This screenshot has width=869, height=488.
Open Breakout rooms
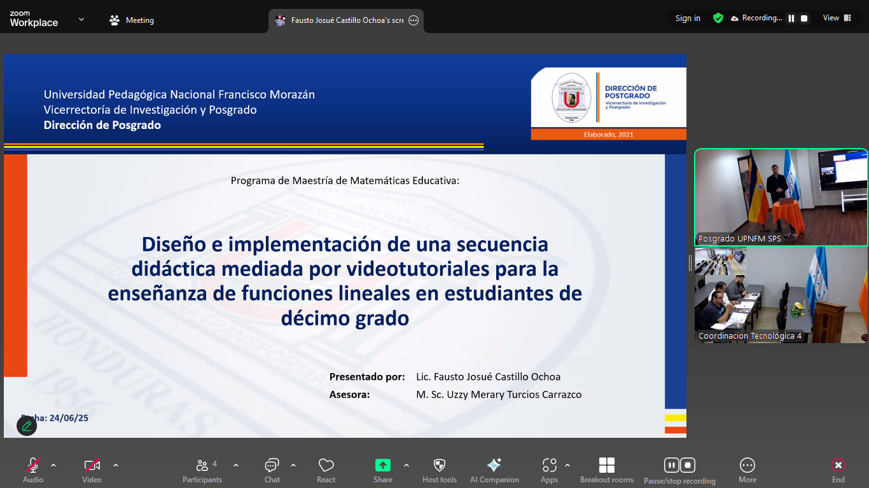tap(607, 470)
